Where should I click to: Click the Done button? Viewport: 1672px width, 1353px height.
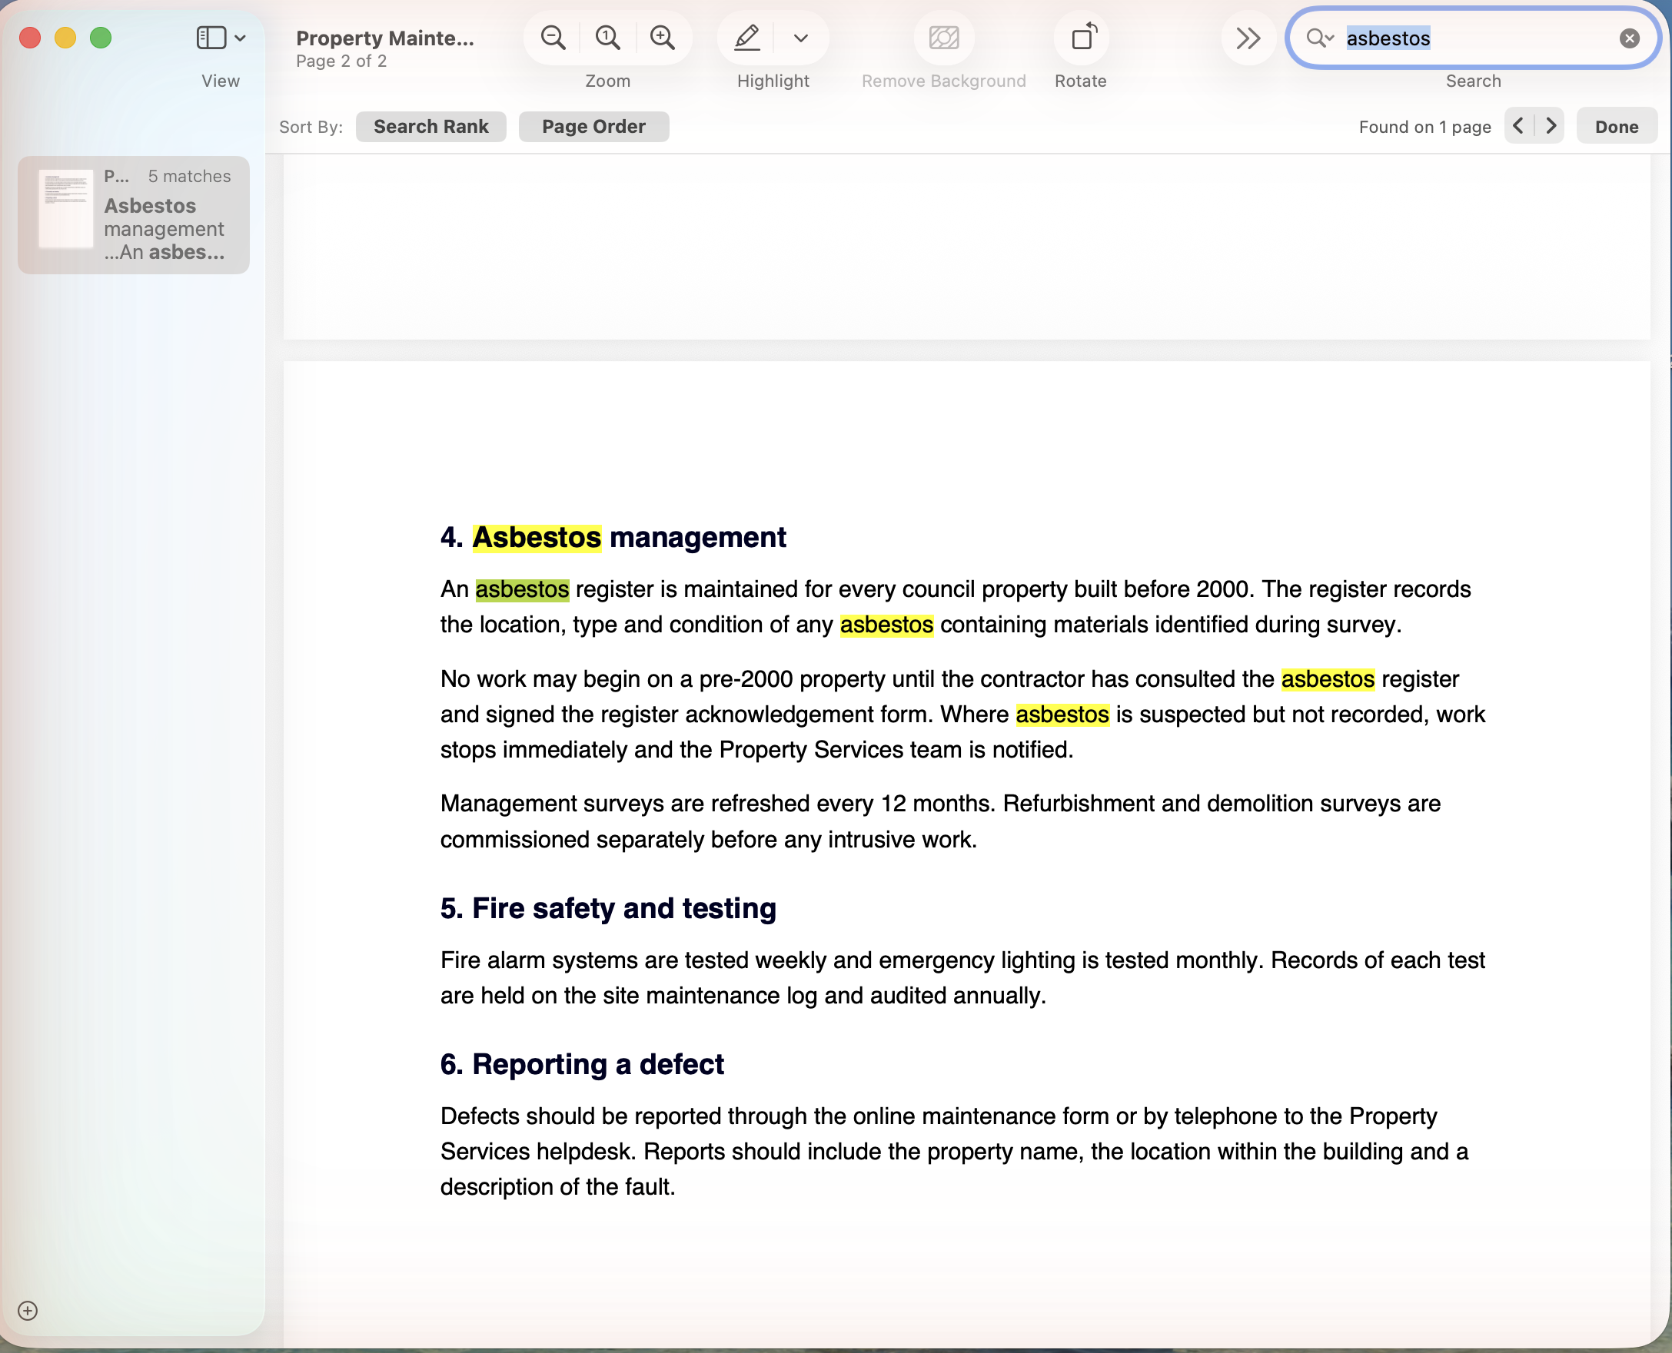[1616, 126]
